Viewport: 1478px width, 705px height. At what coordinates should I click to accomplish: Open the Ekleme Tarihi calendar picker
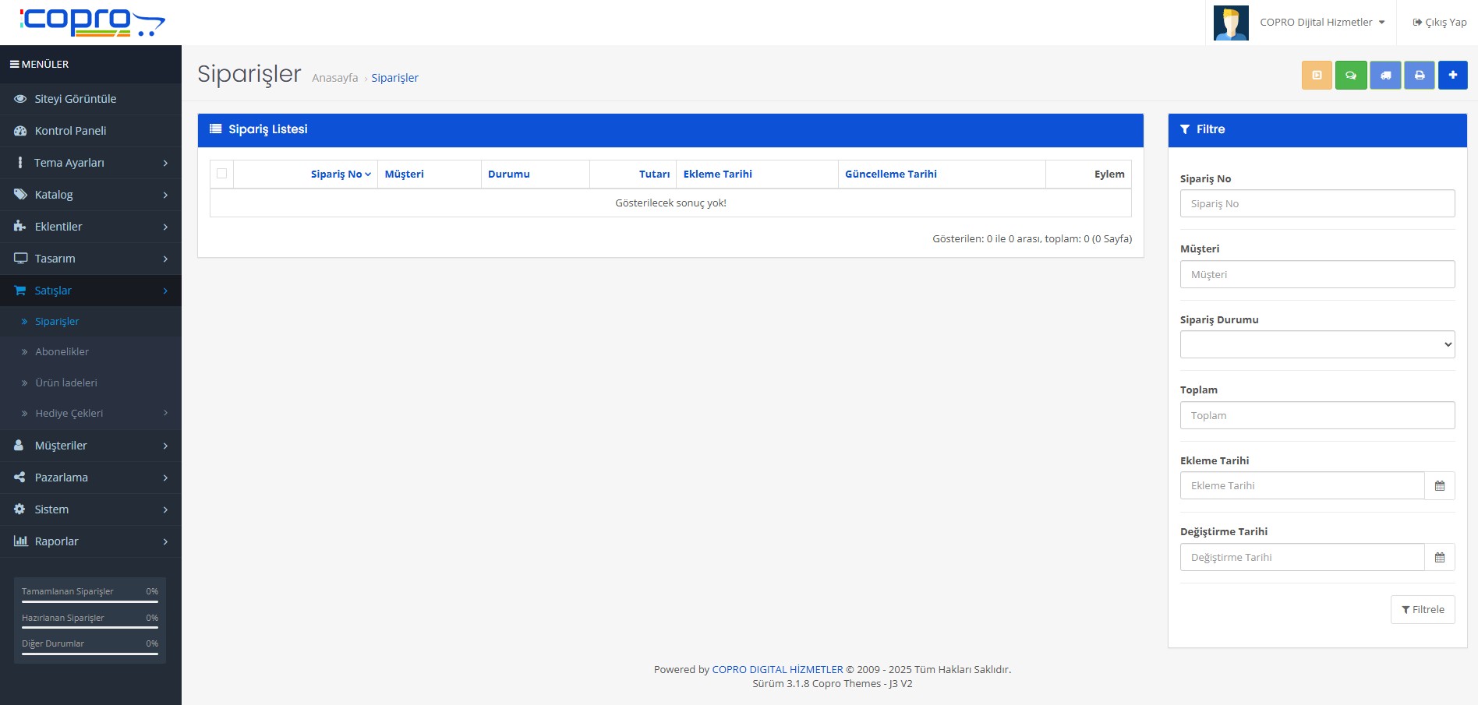pos(1439,486)
